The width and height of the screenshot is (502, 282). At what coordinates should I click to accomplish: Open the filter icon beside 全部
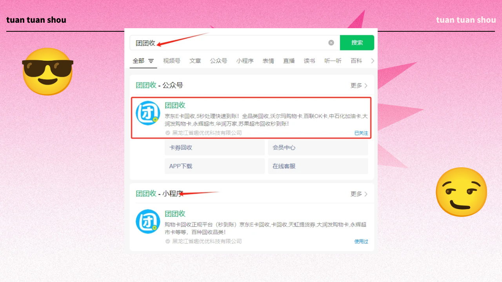click(151, 61)
